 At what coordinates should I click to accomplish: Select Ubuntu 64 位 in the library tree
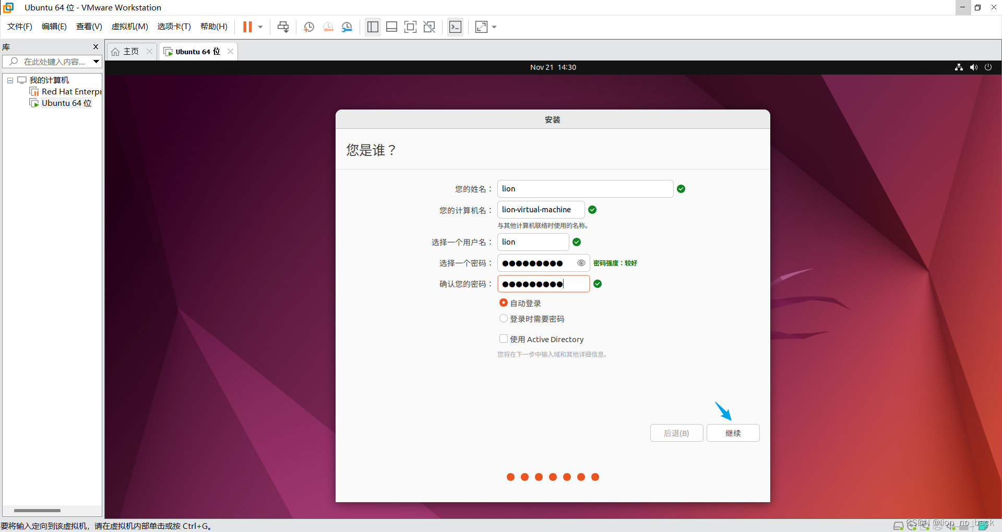pos(66,103)
